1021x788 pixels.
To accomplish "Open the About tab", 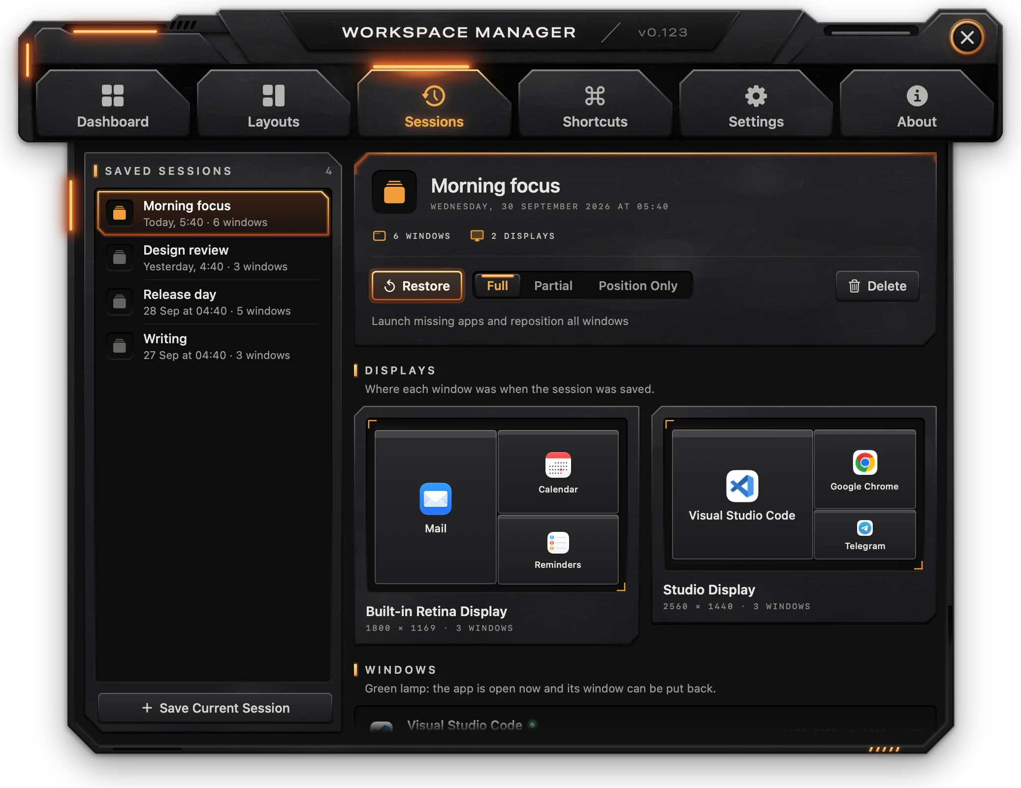I will 916,104.
